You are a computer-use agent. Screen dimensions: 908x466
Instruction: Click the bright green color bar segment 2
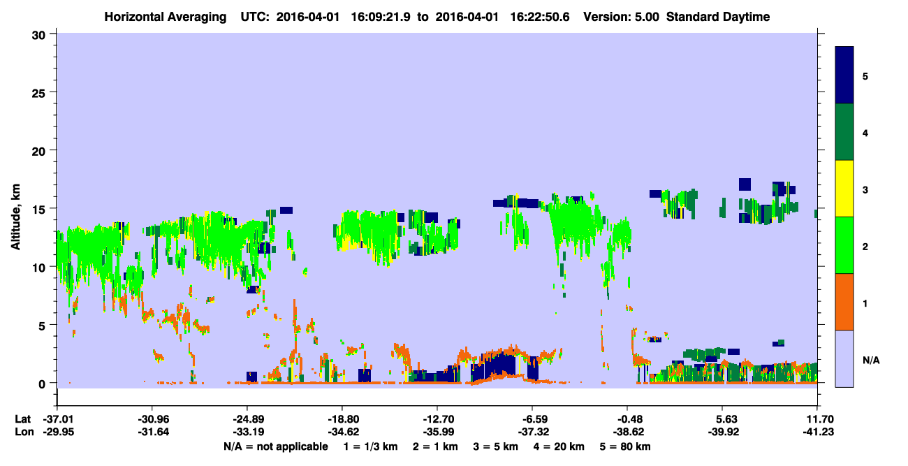tap(844, 245)
